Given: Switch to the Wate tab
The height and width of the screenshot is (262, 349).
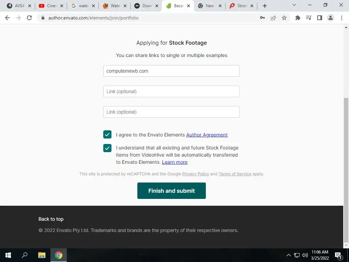Looking at the screenshot, I should pos(111,6).
